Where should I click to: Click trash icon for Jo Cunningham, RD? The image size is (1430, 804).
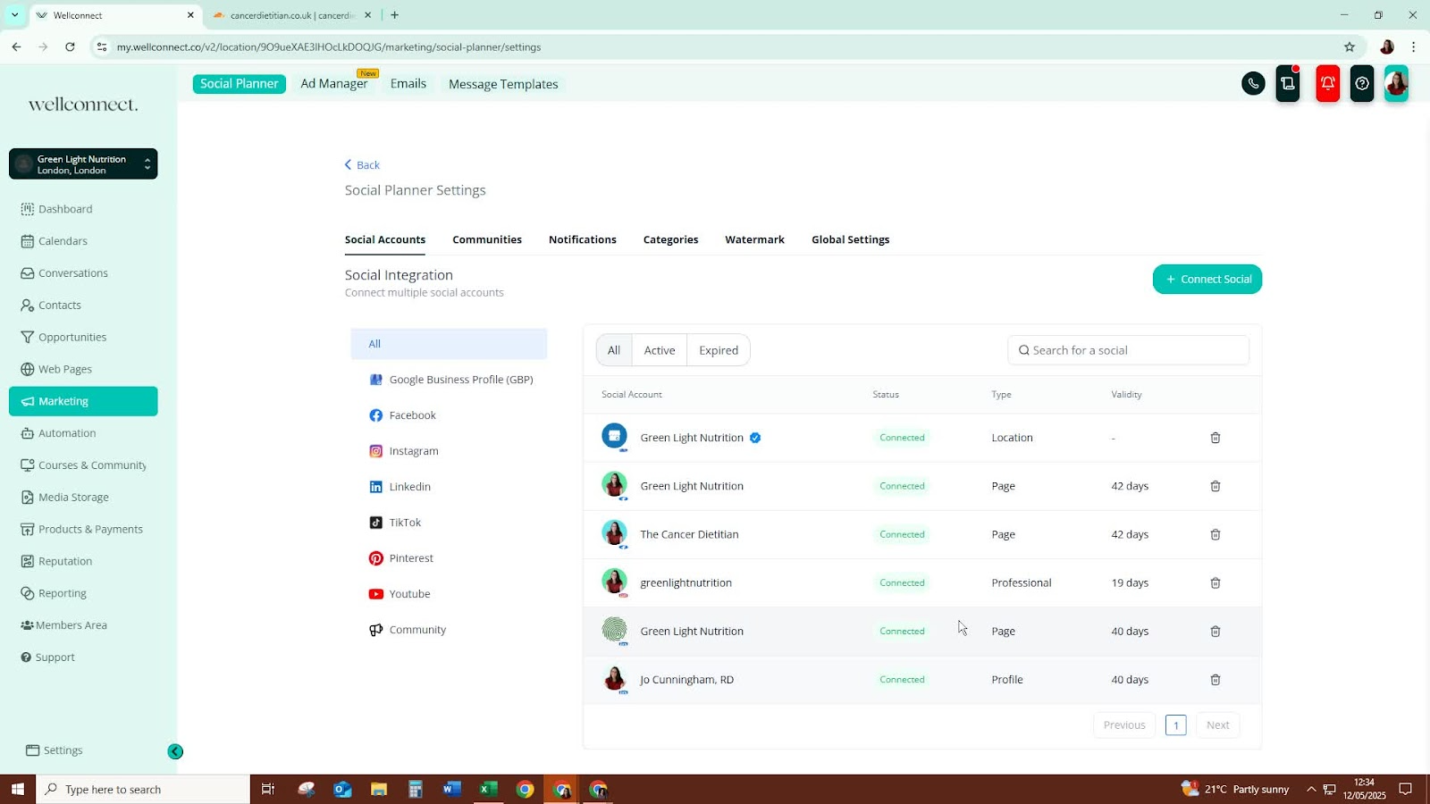click(1215, 680)
